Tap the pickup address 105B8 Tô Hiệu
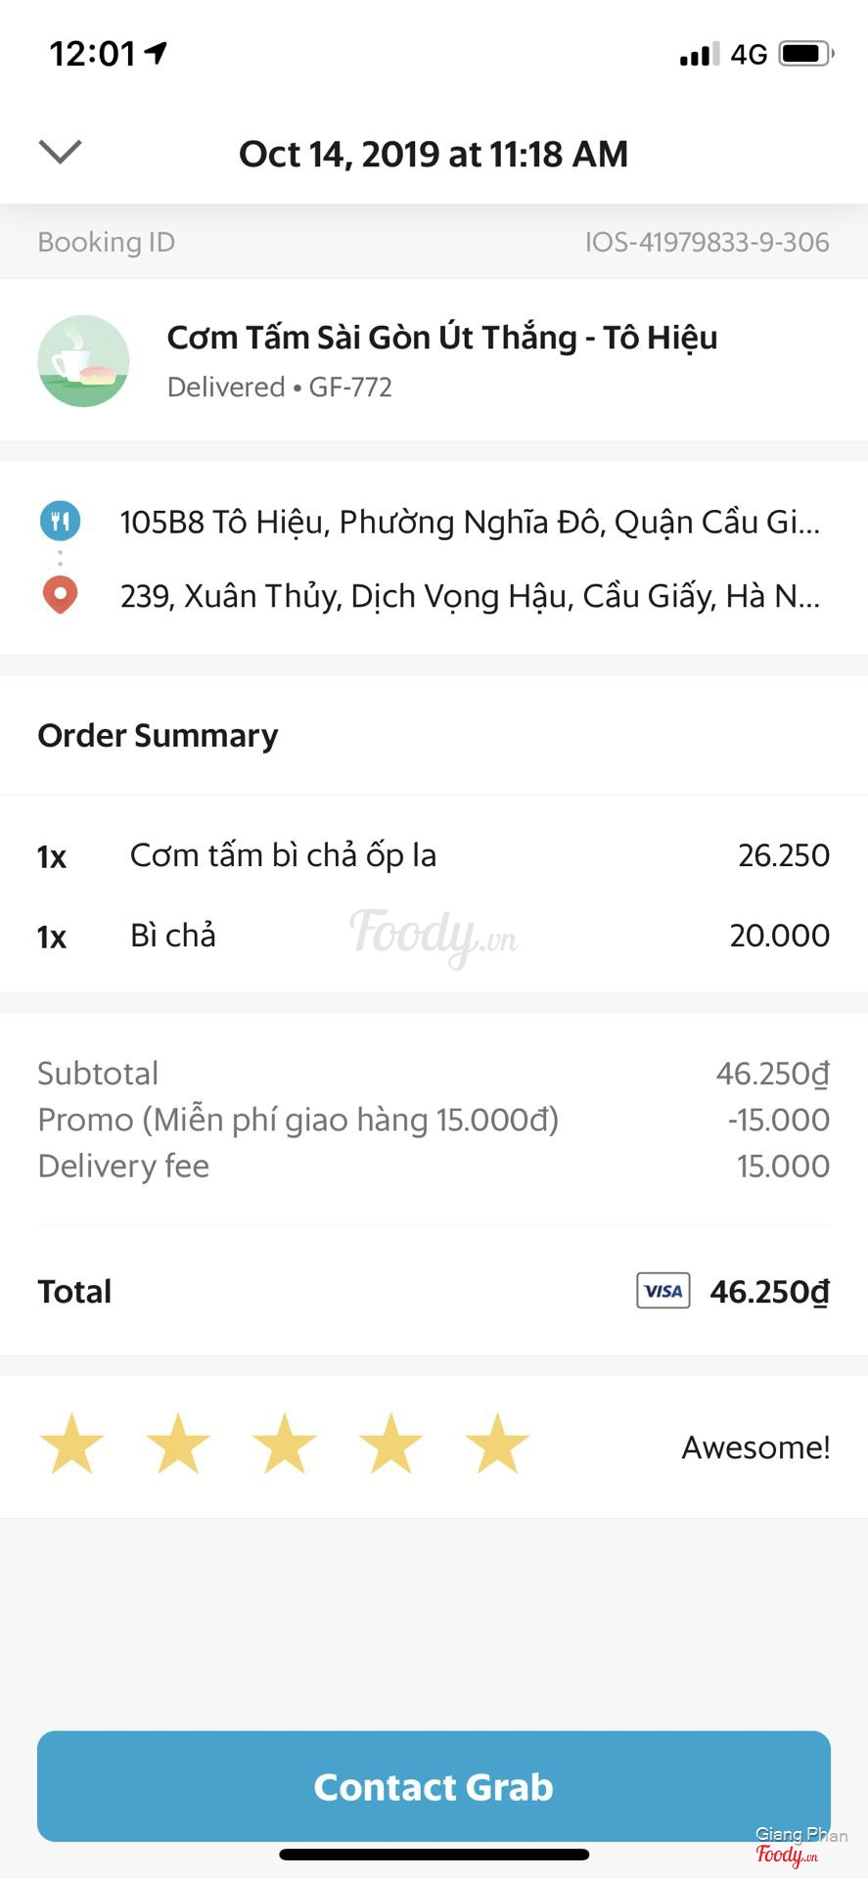This screenshot has width=868, height=1879. pyautogui.click(x=470, y=522)
